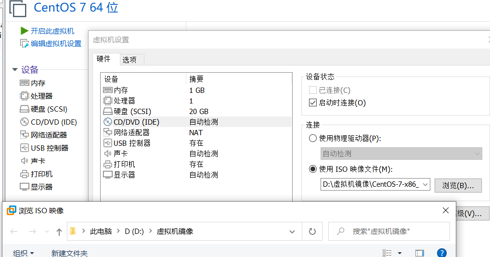Open the "组织" menu in the browse dialog

tap(23, 253)
